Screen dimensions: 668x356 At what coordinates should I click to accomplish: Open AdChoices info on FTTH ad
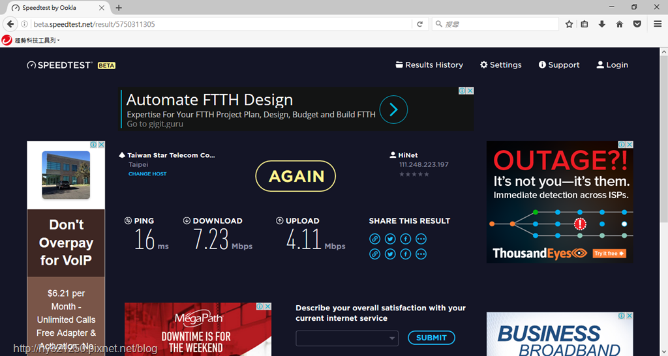(463, 91)
